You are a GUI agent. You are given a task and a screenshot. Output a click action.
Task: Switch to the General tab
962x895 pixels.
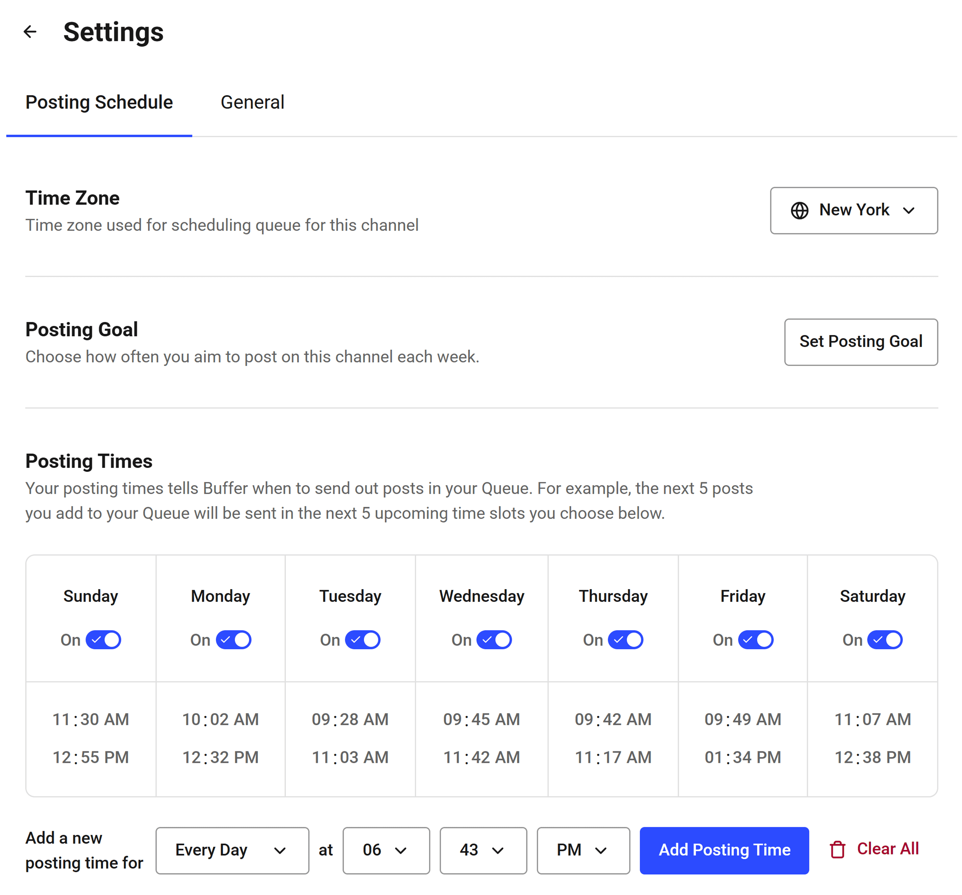click(252, 102)
